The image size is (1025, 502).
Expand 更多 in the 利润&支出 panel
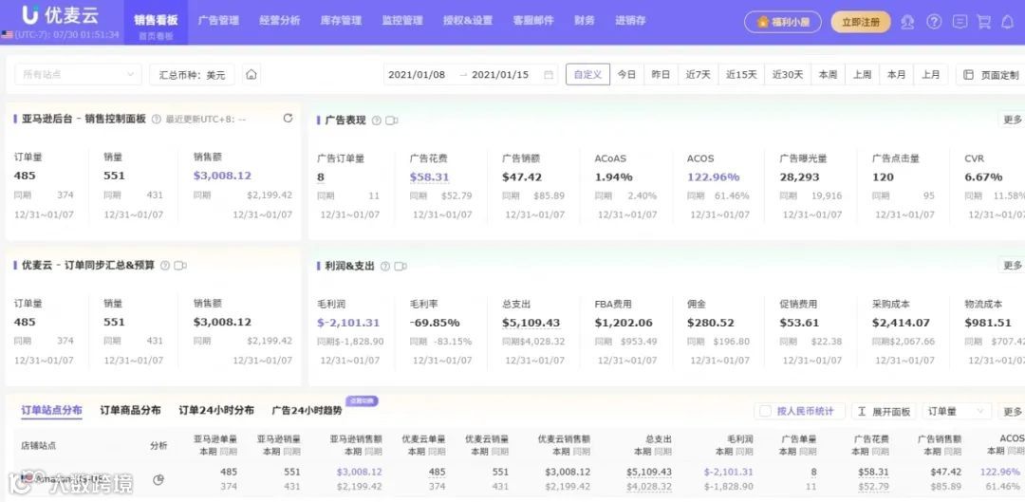click(1012, 265)
